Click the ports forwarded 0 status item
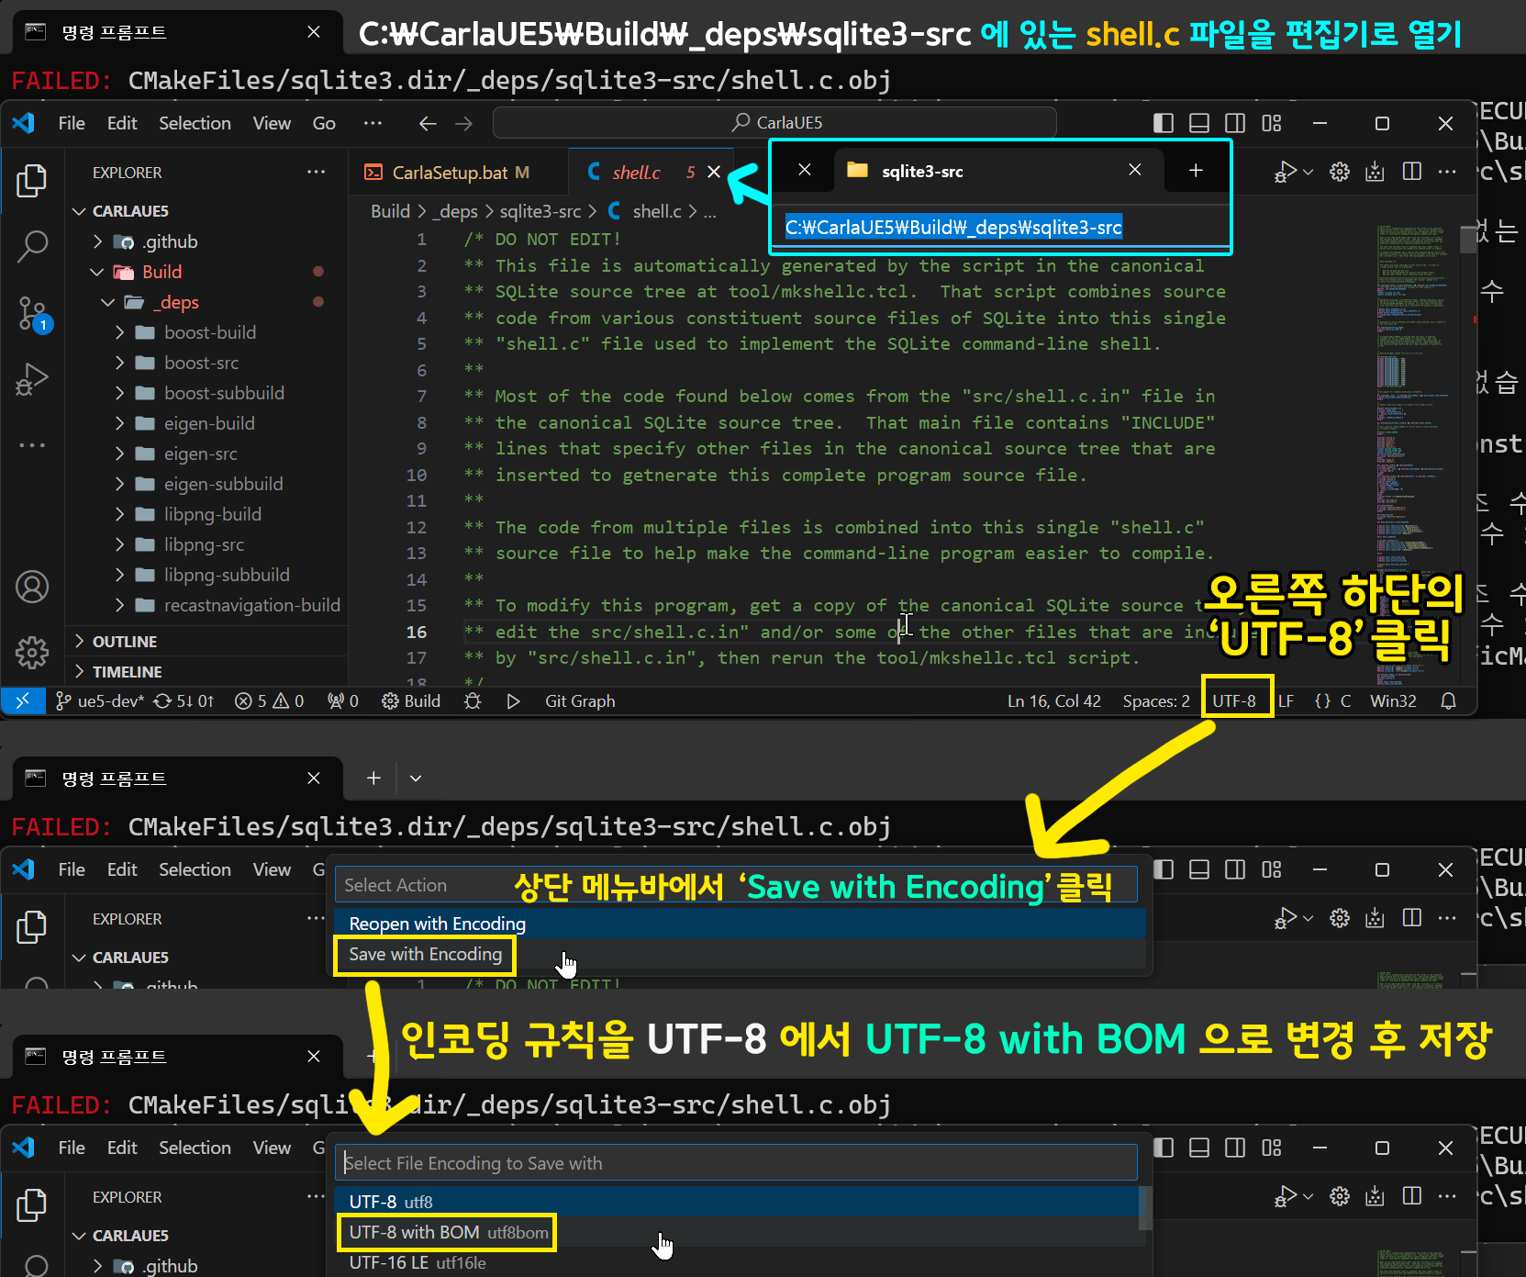Viewport: 1526px width, 1277px height. (x=343, y=701)
